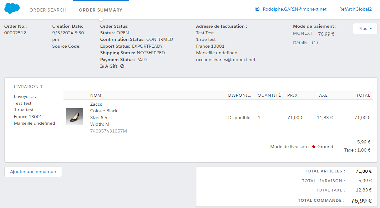This screenshot has height=208, width=380.
Task: Switch to the Order Search tab
Action: click(48, 10)
